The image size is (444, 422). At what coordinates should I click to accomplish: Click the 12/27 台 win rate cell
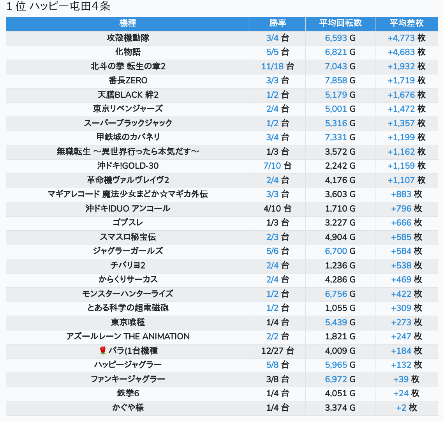tap(277, 351)
